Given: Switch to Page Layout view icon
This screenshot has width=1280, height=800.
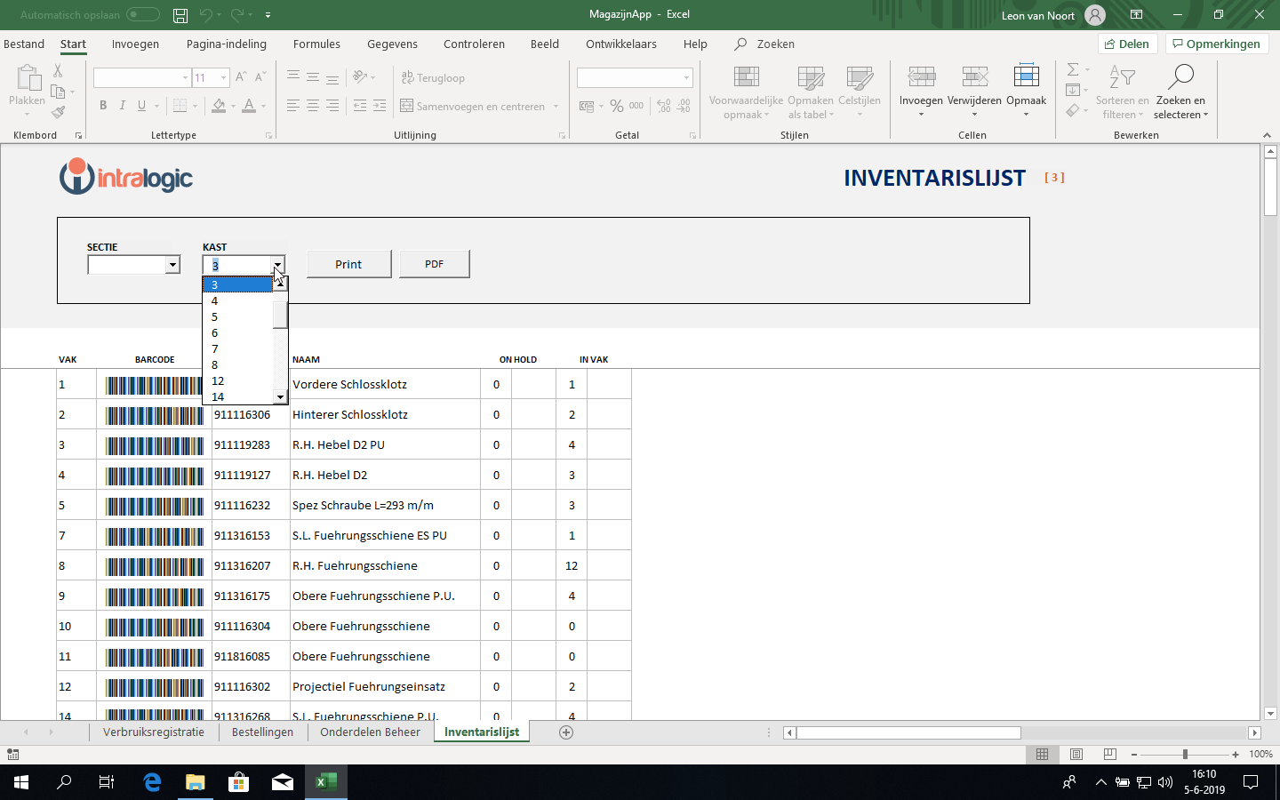Looking at the screenshot, I should 1076,754.
